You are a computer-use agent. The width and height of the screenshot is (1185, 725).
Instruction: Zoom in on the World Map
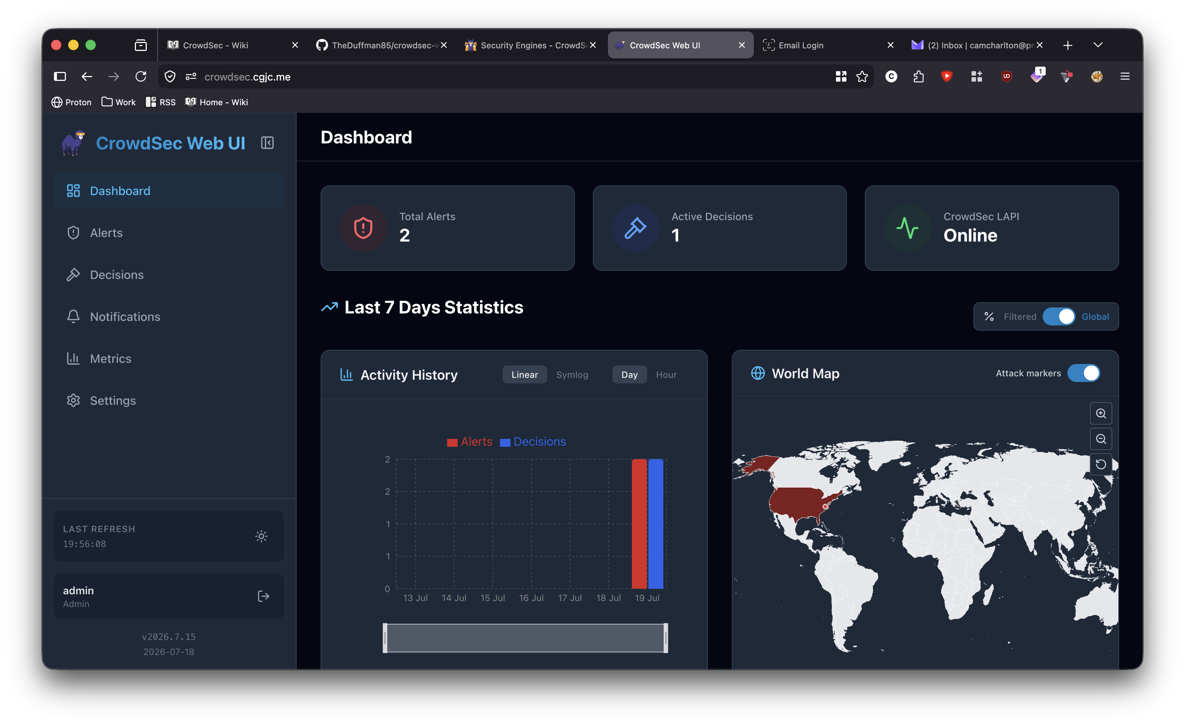[x=1101, y=413]
